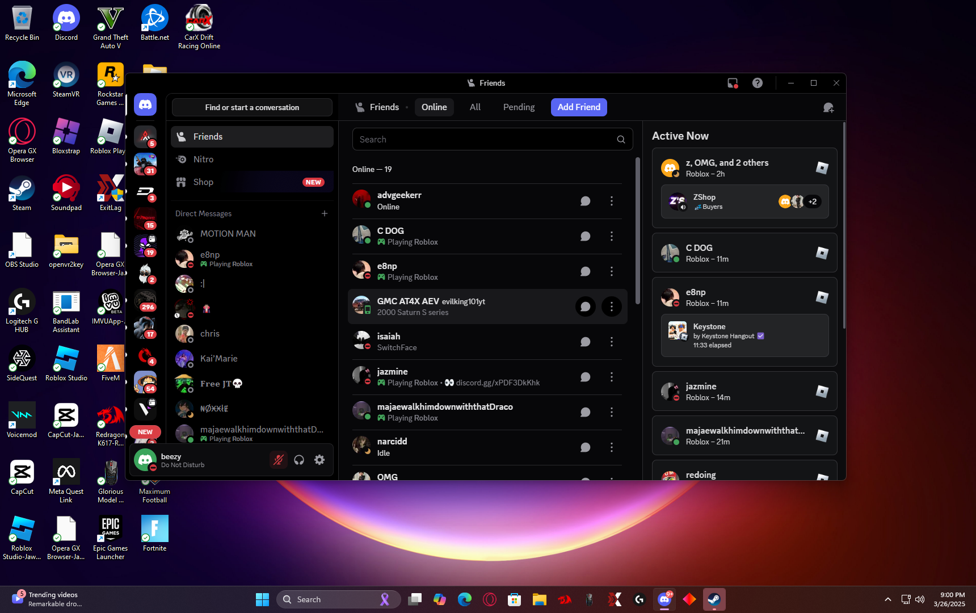Switch to the Pending tab
Screen dimensions: 976x613
pos(519,107)
